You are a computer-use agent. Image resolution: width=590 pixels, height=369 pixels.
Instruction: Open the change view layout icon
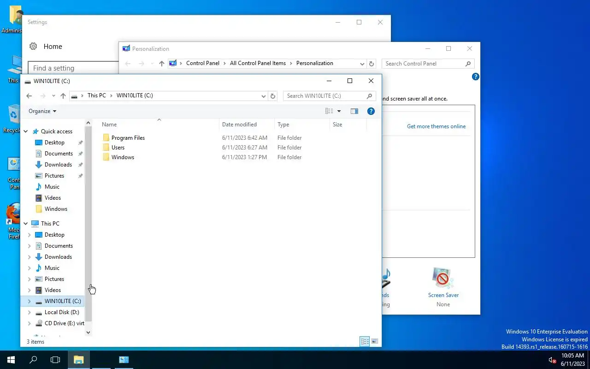click(329, 111)
